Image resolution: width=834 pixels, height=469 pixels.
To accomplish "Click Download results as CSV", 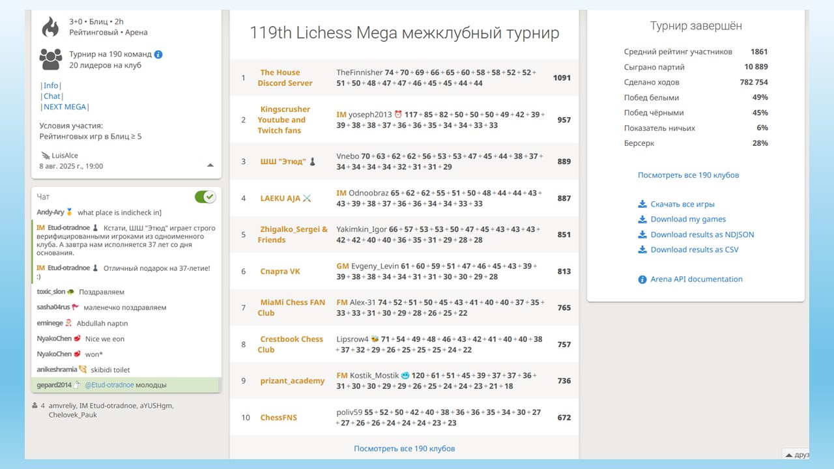I will pyautogui.click(x=695, y=249).
